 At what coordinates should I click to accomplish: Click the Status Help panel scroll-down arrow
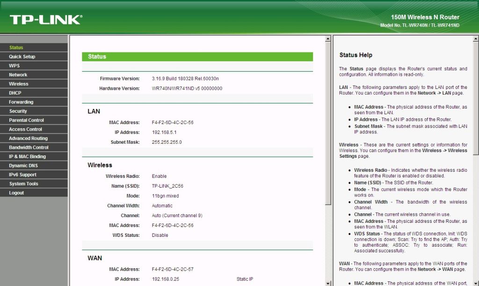click(x=476, y=283)
